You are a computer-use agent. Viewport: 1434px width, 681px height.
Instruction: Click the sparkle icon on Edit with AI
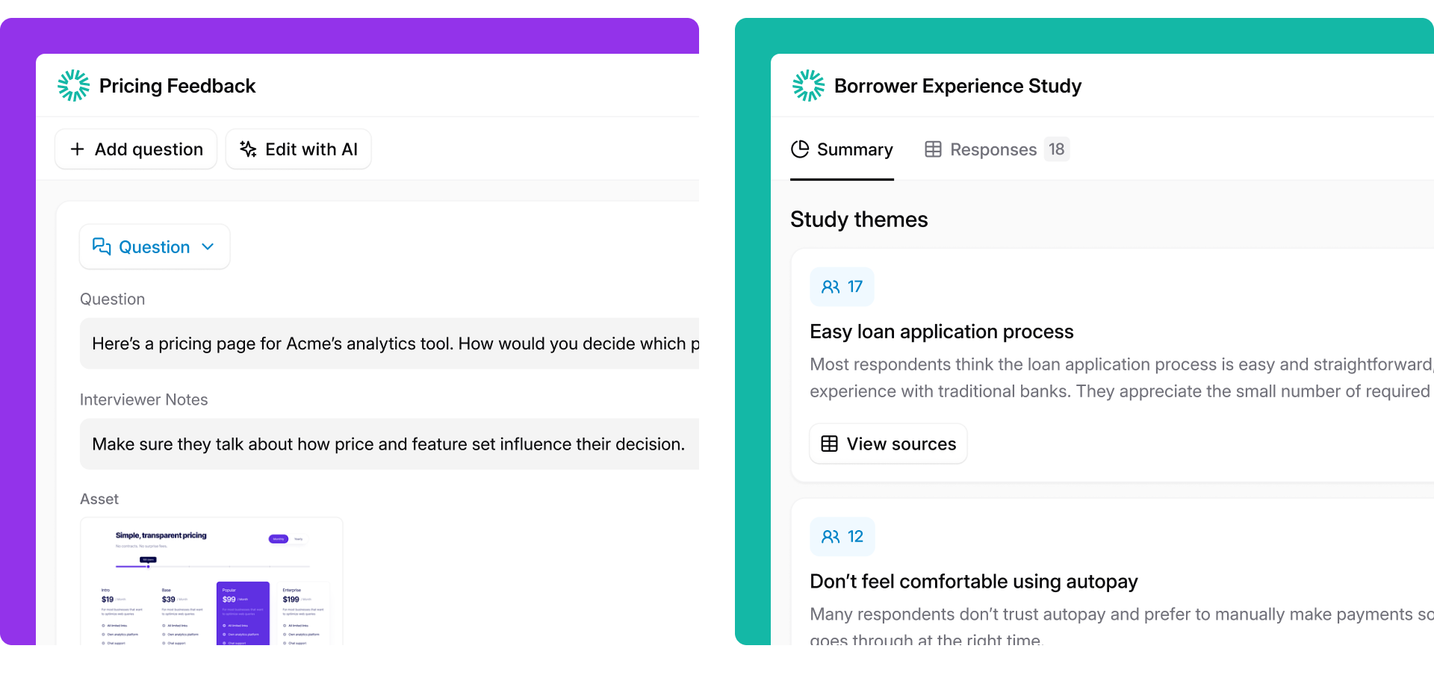pyautogui.click(x=248, y=149)
